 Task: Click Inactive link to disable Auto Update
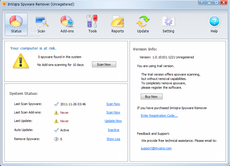click(114, 130)
